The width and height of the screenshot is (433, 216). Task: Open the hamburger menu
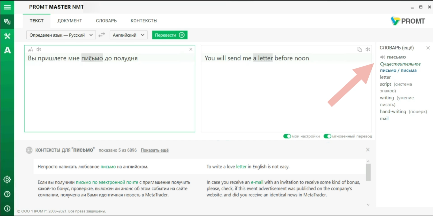click(x=7, y=7)
